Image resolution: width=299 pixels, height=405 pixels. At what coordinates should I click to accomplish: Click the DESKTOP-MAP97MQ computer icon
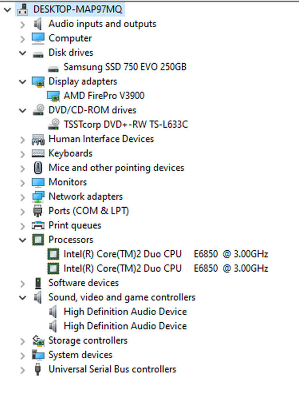click(x=23, y=9)
